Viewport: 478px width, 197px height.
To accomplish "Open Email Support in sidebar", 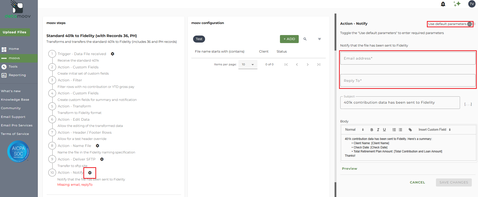I will pyautogui.click(x=13, y=117).
